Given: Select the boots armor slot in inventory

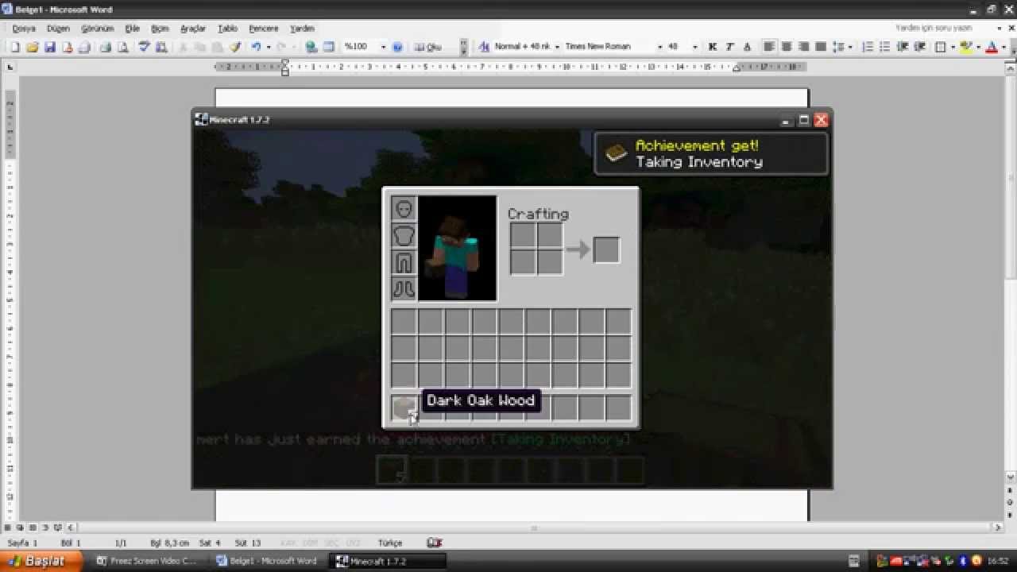Looking at the screenshot, I should click(404, 289).
